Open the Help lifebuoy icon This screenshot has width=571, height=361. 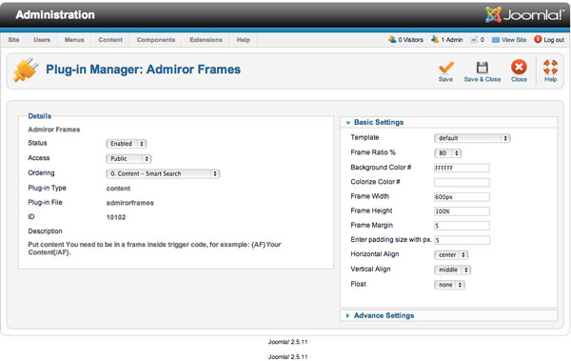pos(551,67)
